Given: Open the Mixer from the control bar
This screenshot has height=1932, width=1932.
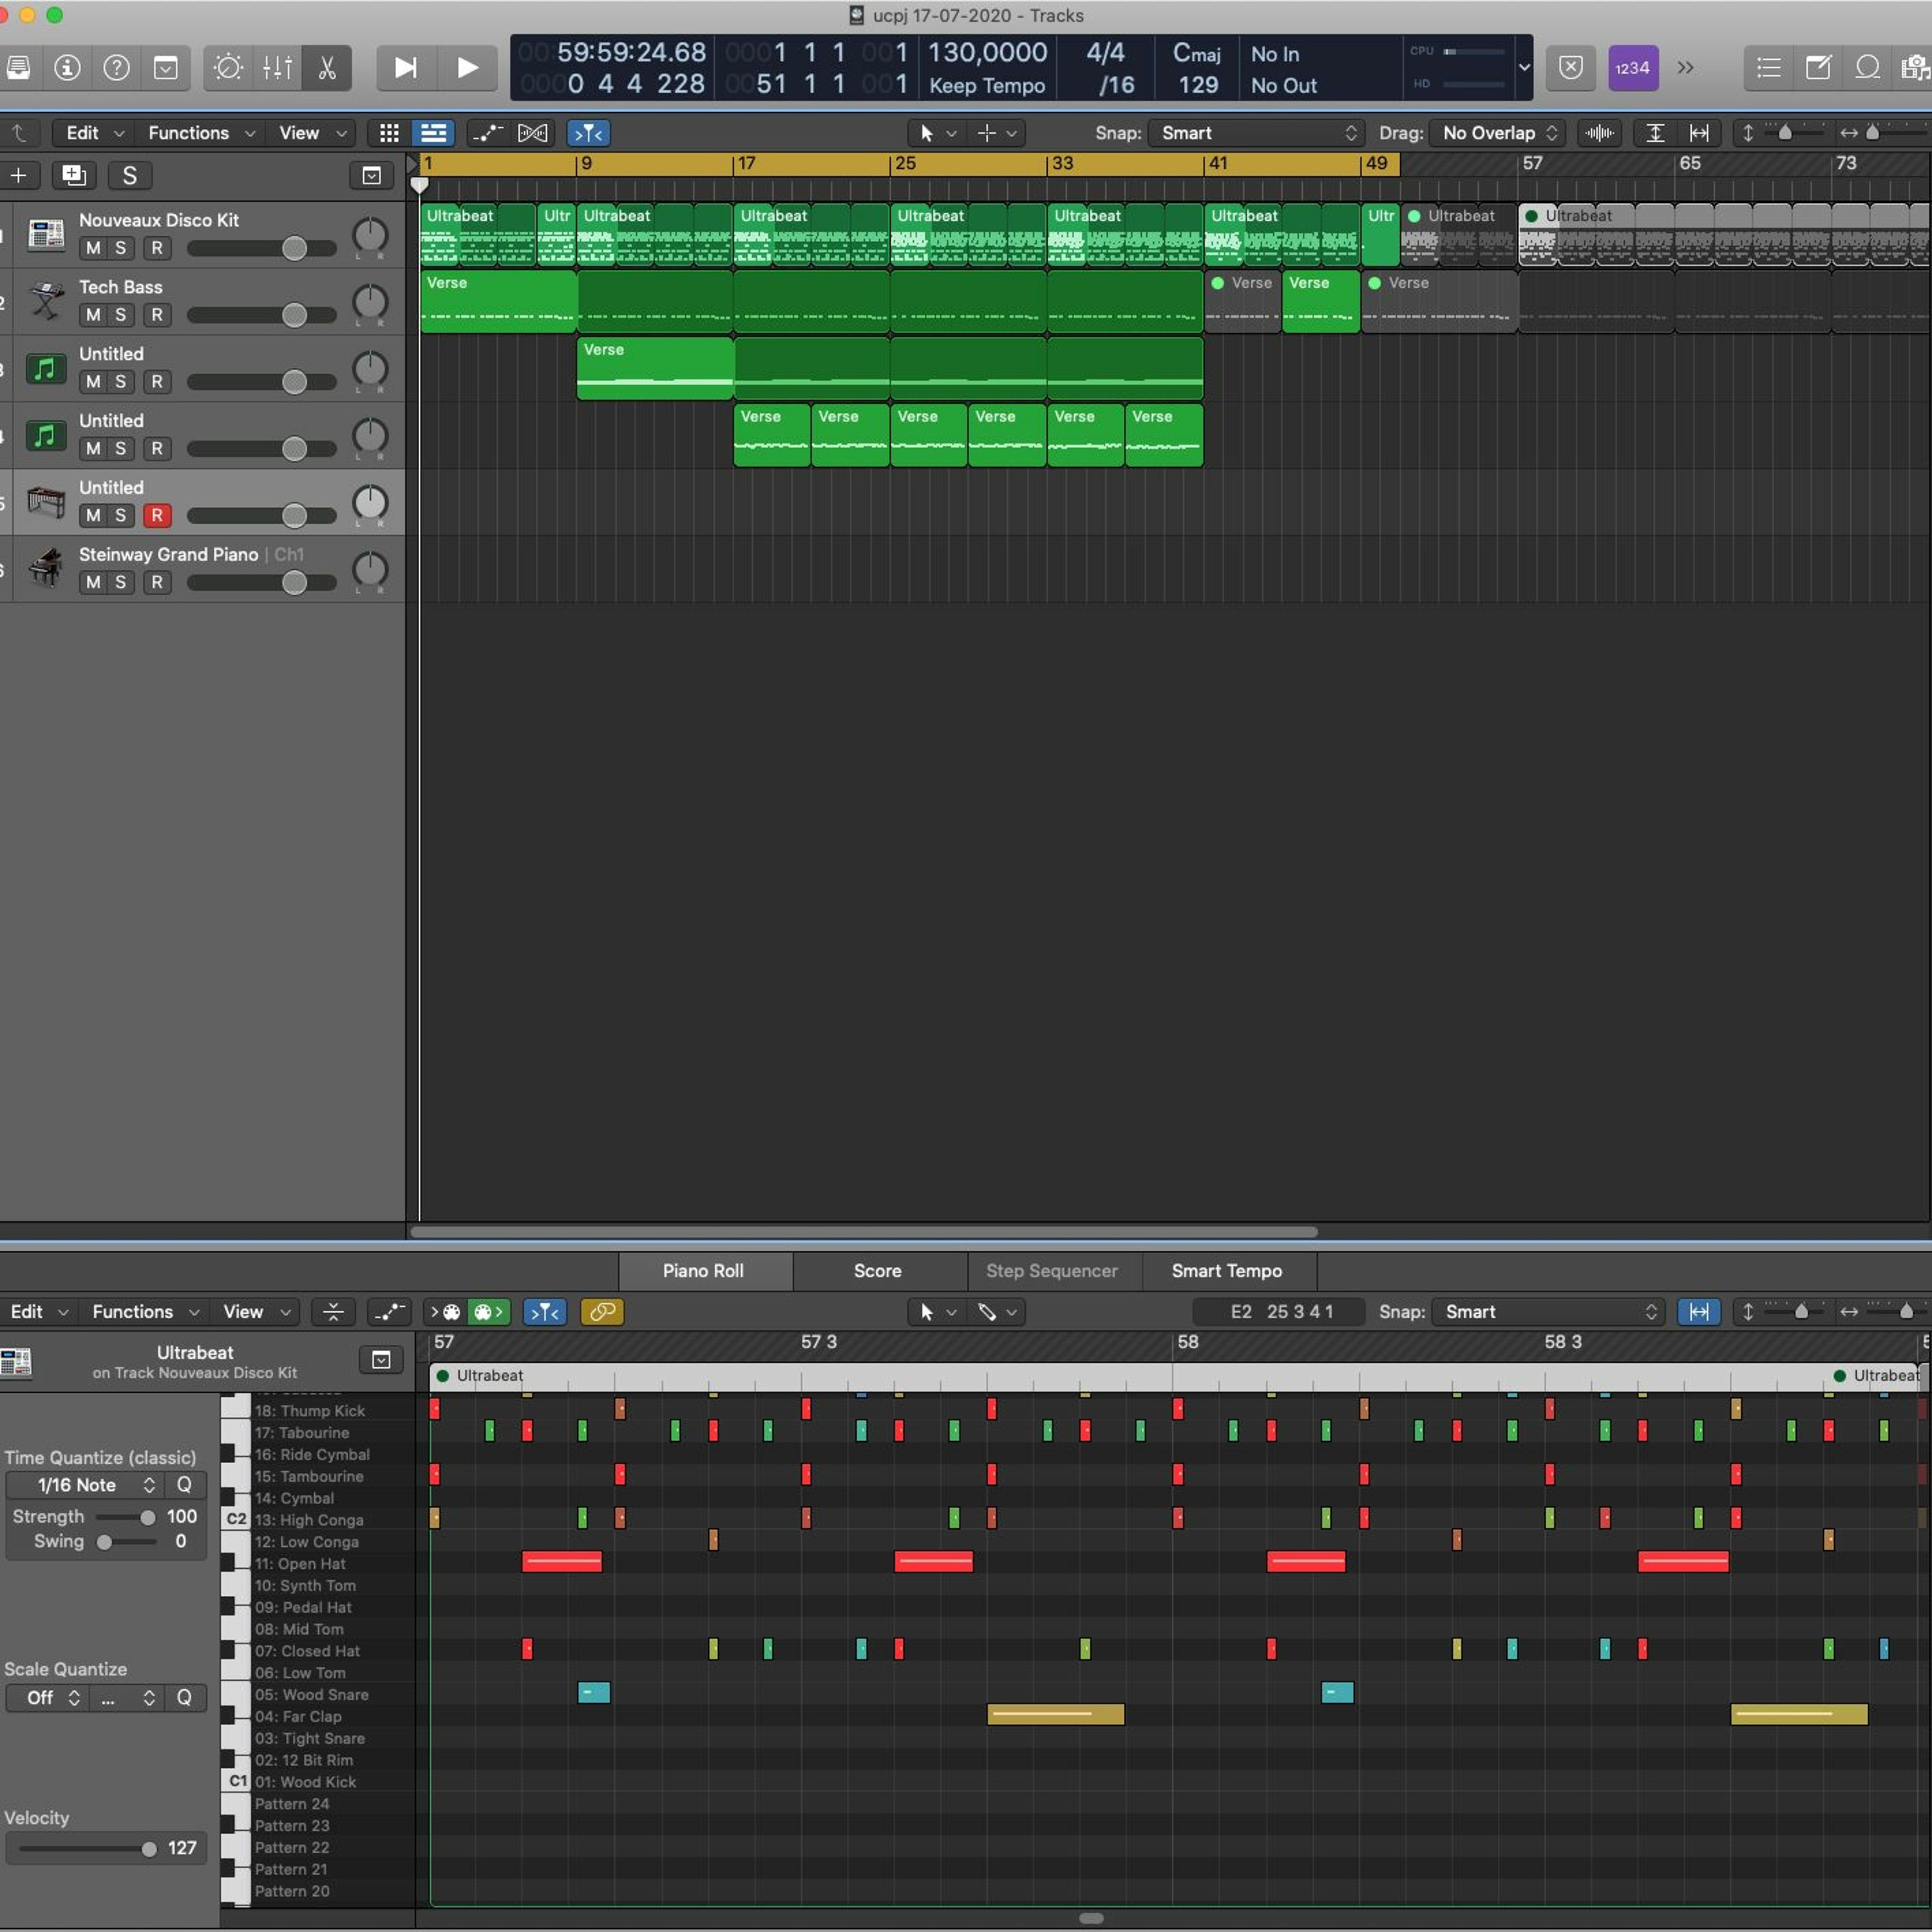Looking at the screenshot, I should point(277,68).
